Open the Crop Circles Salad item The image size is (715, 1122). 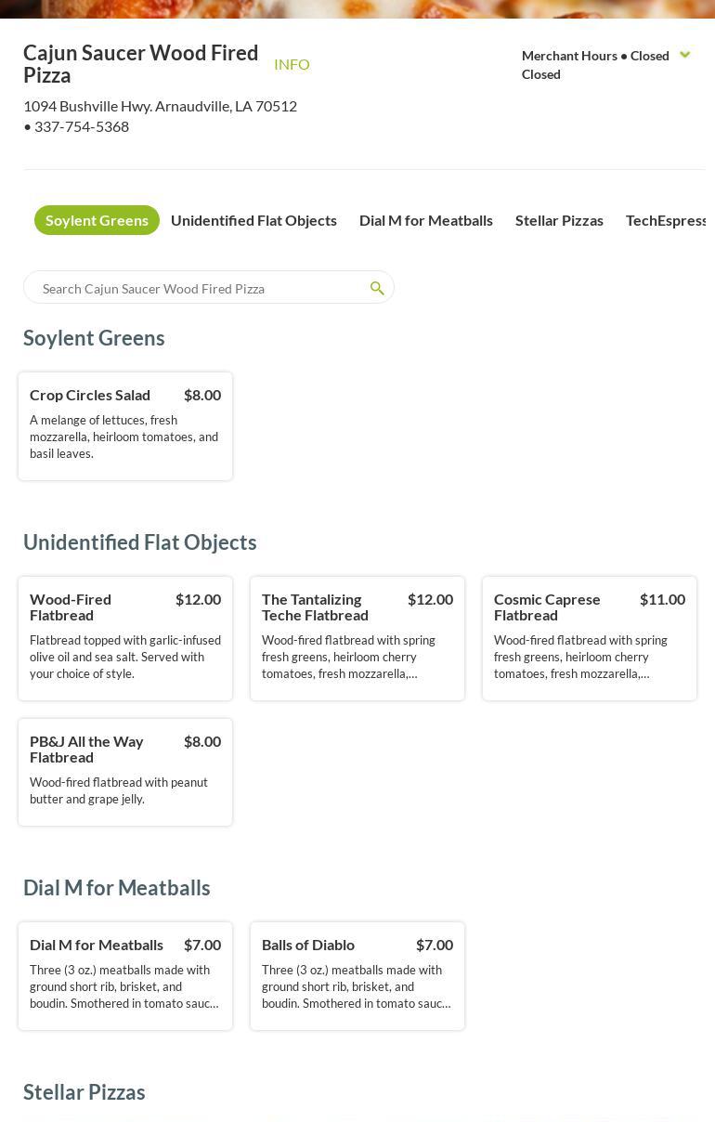pos(125,426)
